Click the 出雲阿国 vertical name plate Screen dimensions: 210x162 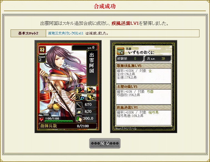[92, 68]
